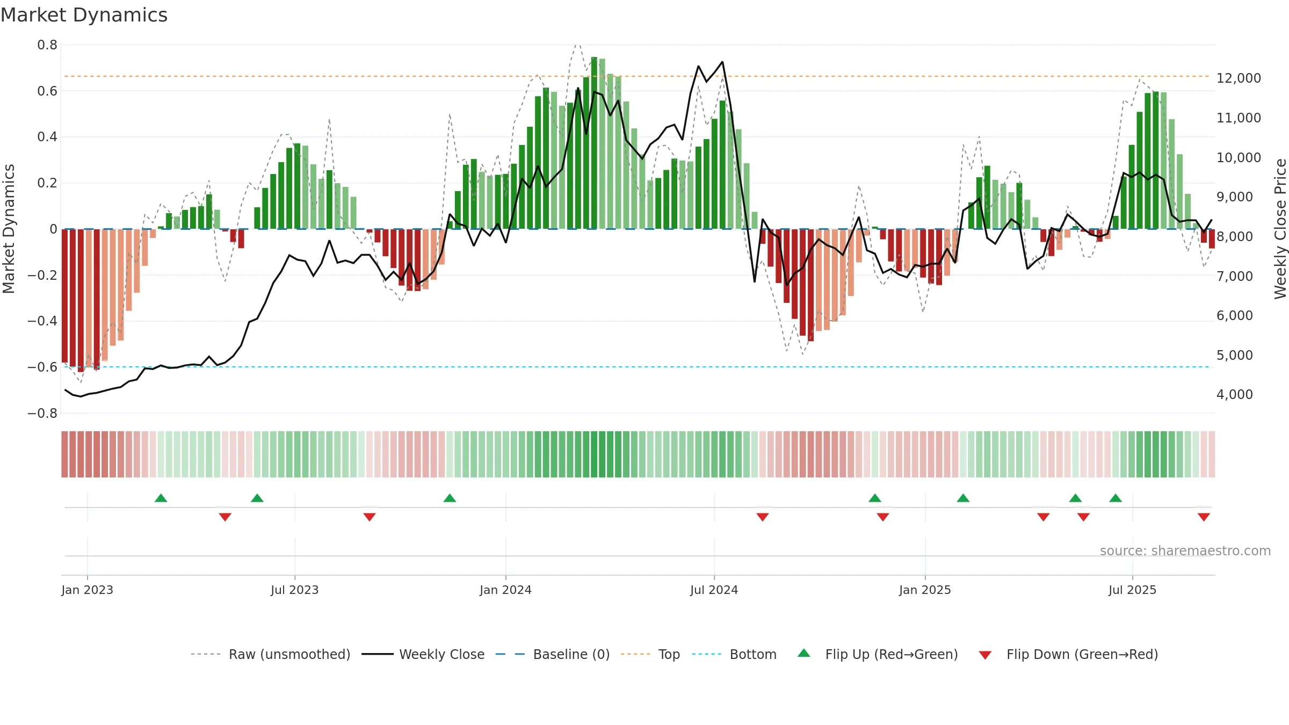
Task: Toggle the Top legend entry
Action: [x=650, y=654]
